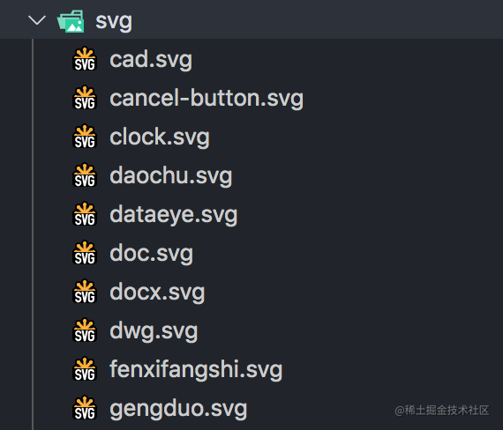Open the dataeye.svg file
The width and height of the screenshot is (503, 430).
[x=173, y=215]
